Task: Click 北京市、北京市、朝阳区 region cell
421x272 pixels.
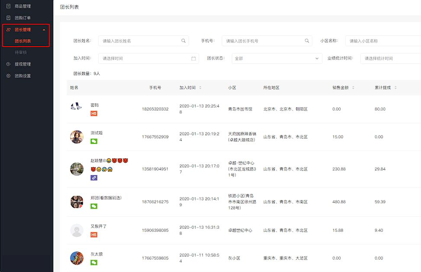Action: click(x=286, y=109)
